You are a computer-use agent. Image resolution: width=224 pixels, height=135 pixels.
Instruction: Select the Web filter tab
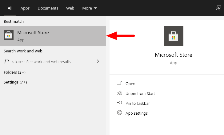[70, 8]
